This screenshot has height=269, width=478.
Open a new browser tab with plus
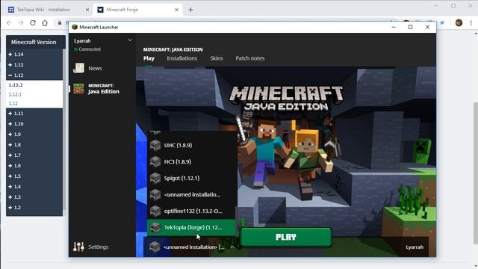191,10
